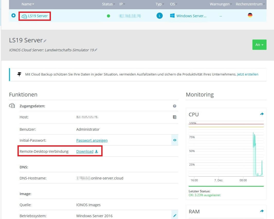Screen dimensions: 274x219
Task: Edit the server description with pencil icon
Action: tap(96, 50)
